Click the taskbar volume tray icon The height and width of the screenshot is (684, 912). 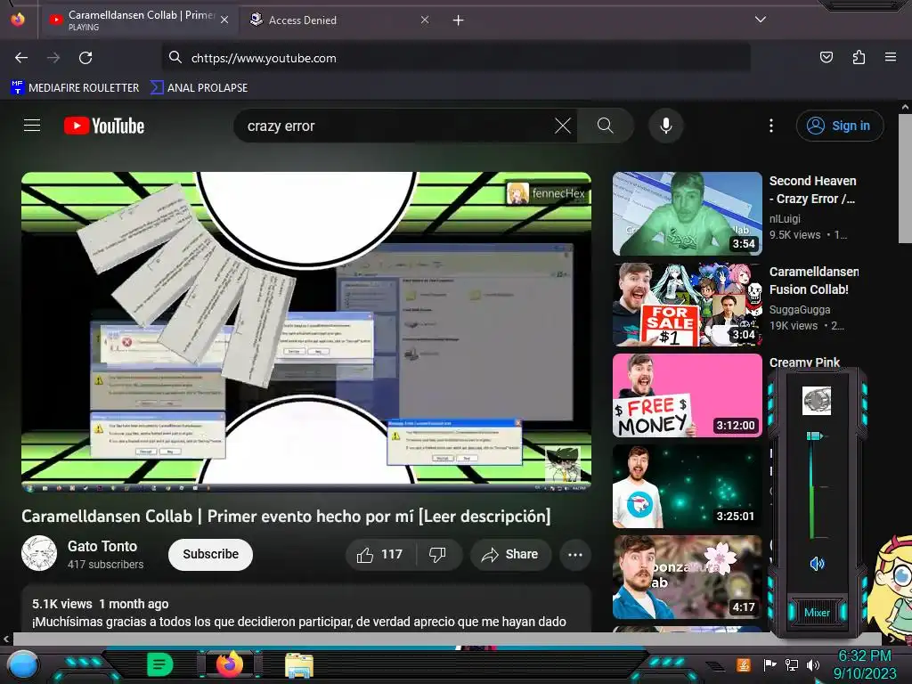(x=813, y=664)
